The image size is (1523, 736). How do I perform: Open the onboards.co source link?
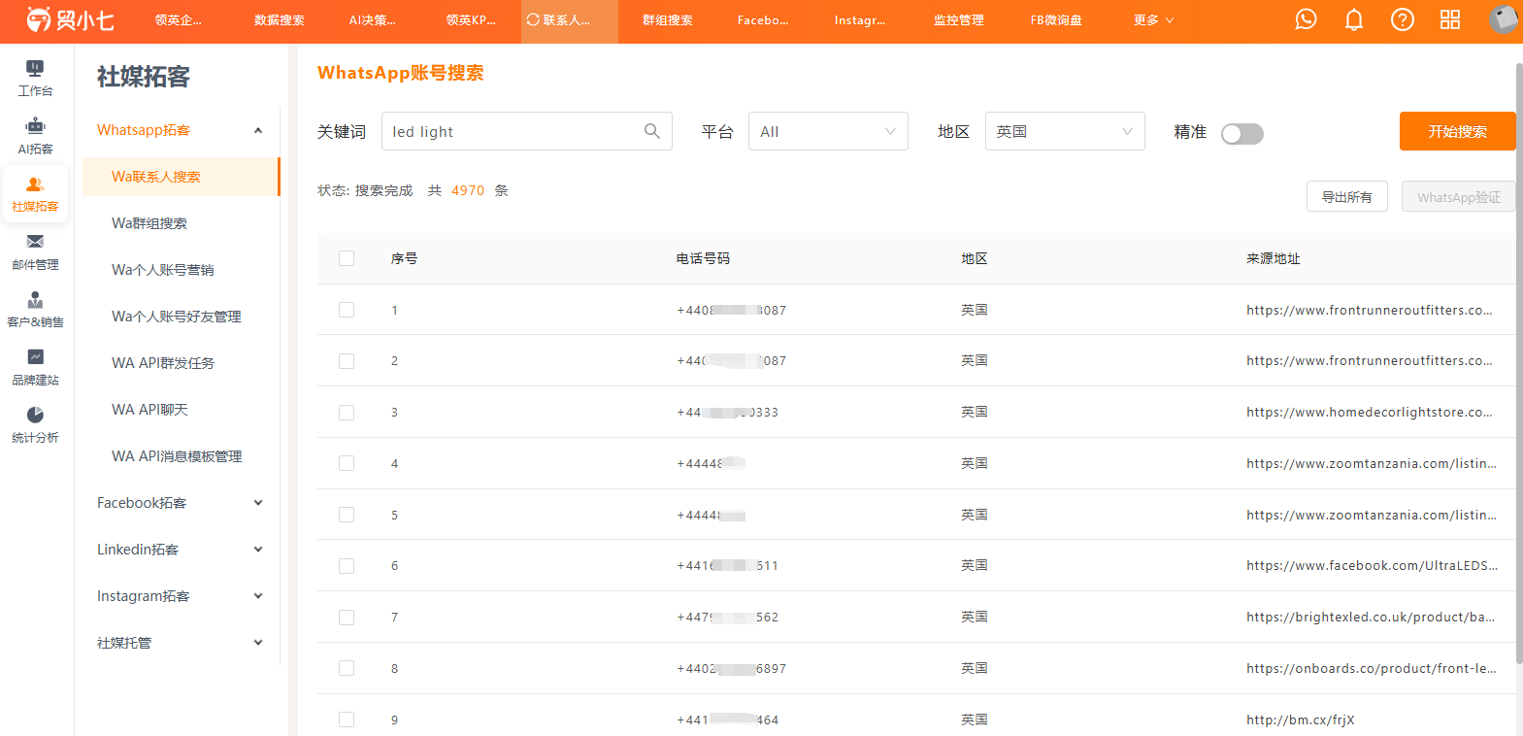[x=1372, y=668]
